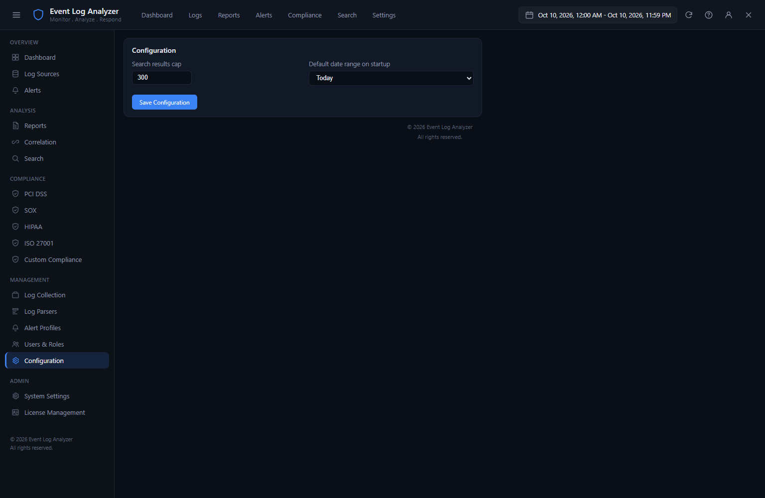The width and height of the screenshot is (765, 498).
Task: Click the Log Collection icon
Action: [15, 295]
